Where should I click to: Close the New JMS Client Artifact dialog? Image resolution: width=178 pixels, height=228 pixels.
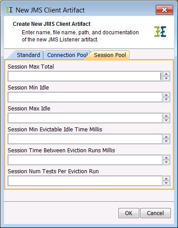[x=164, y=10]
